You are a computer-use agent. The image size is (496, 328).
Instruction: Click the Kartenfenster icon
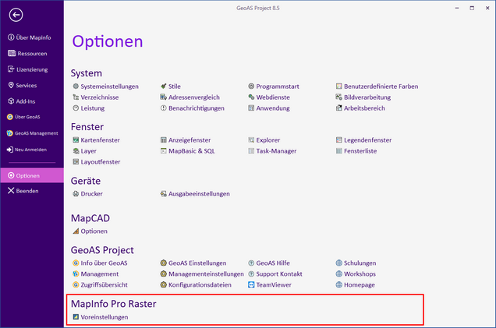click(x=76, y=140)
